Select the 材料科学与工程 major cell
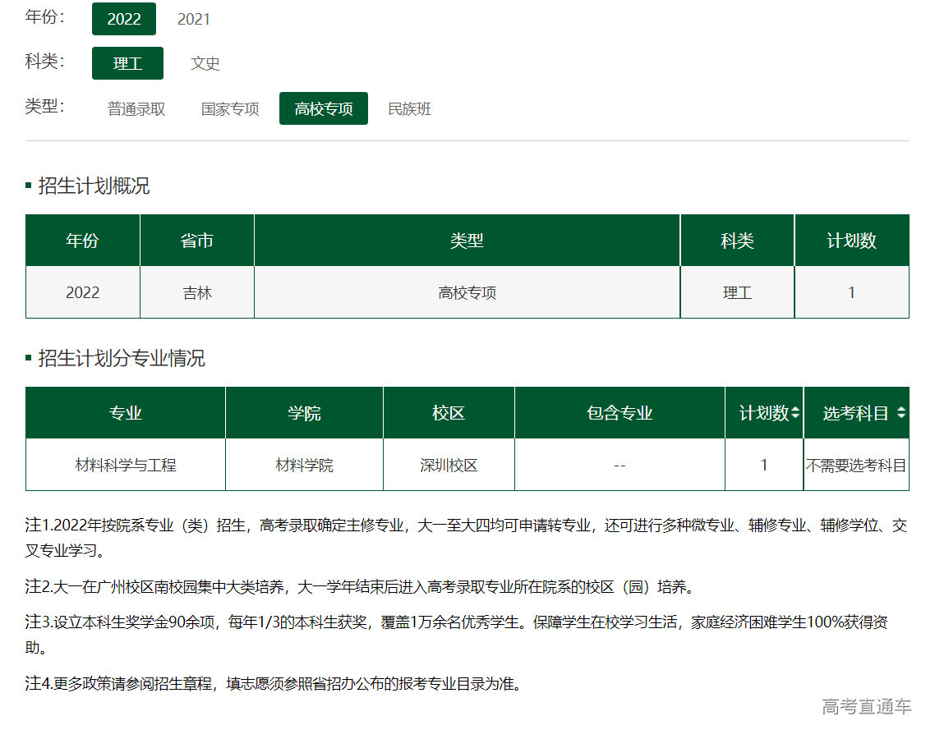 (x=126, y=465)
